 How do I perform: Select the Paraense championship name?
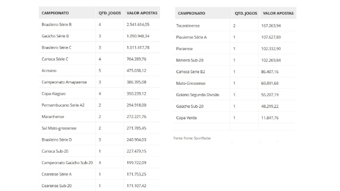tap(185, 48)
